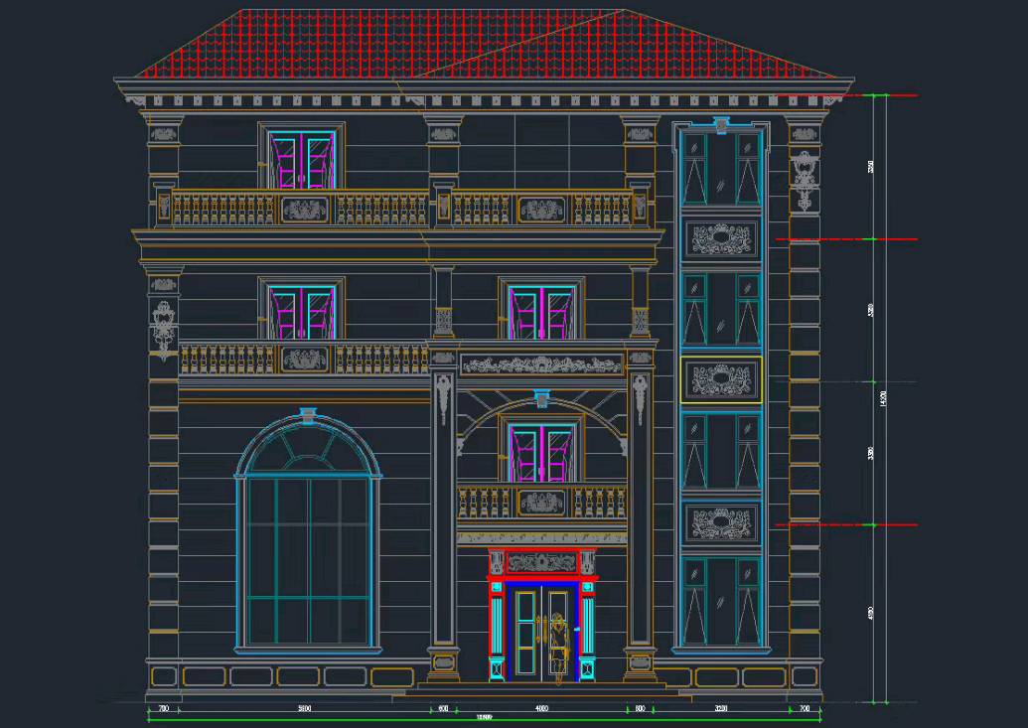1028x728 pixels.
Task: Click the window under the center arch
Action: click(541, 452)
